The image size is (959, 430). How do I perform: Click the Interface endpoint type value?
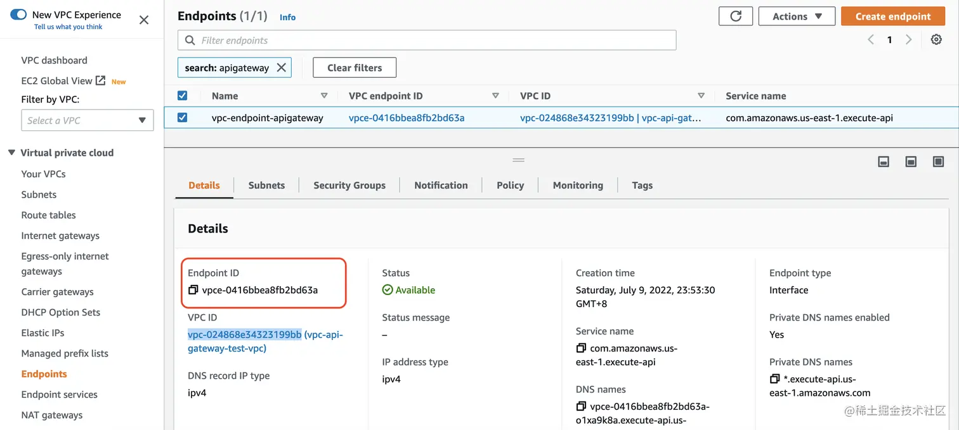(x=789, y=290)
